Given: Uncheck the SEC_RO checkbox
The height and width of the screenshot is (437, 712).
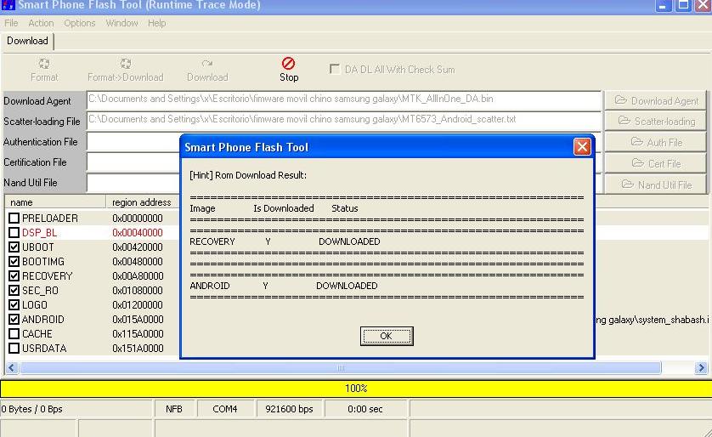Looking at the screenshot, I should click(x=14, y=290).
